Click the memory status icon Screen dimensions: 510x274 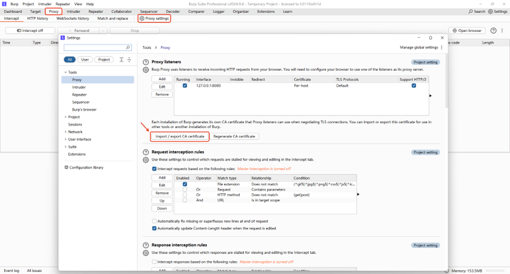pyautogui.click(x=446, y=270)
